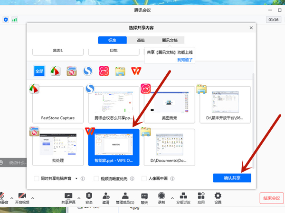Filter by the file explorer folder icon
285x213 pixels.
120,71
